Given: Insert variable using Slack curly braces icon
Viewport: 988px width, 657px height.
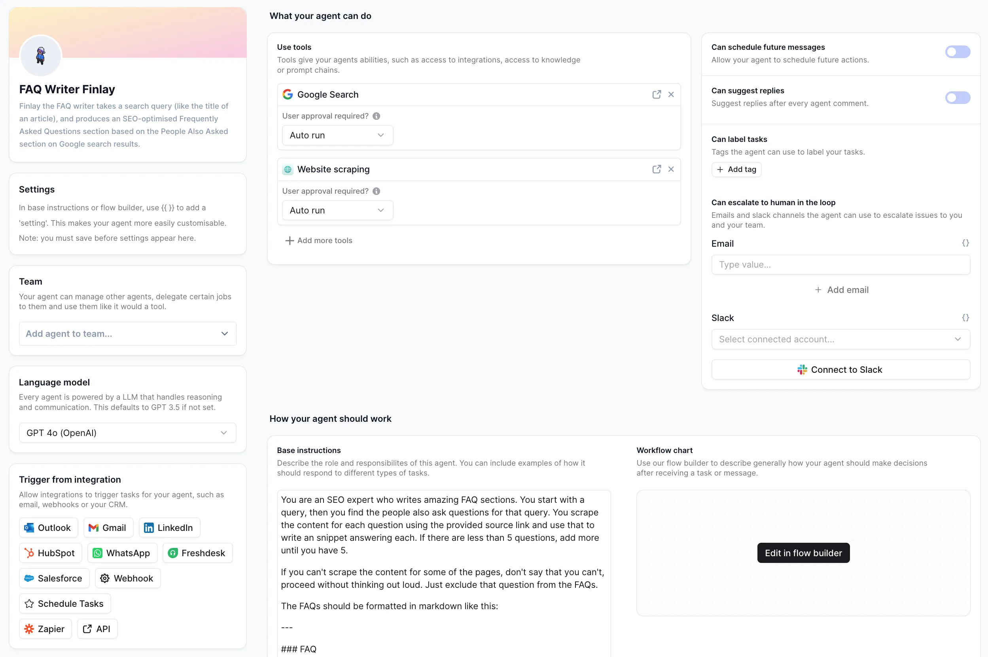Looking at the screenshot, I should click(x=965, y=317).
